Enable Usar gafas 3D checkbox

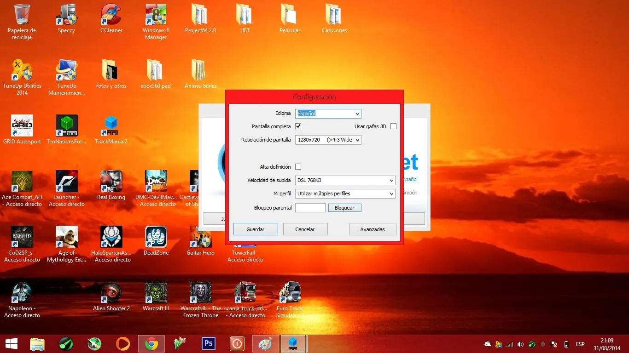click(393, 126)
